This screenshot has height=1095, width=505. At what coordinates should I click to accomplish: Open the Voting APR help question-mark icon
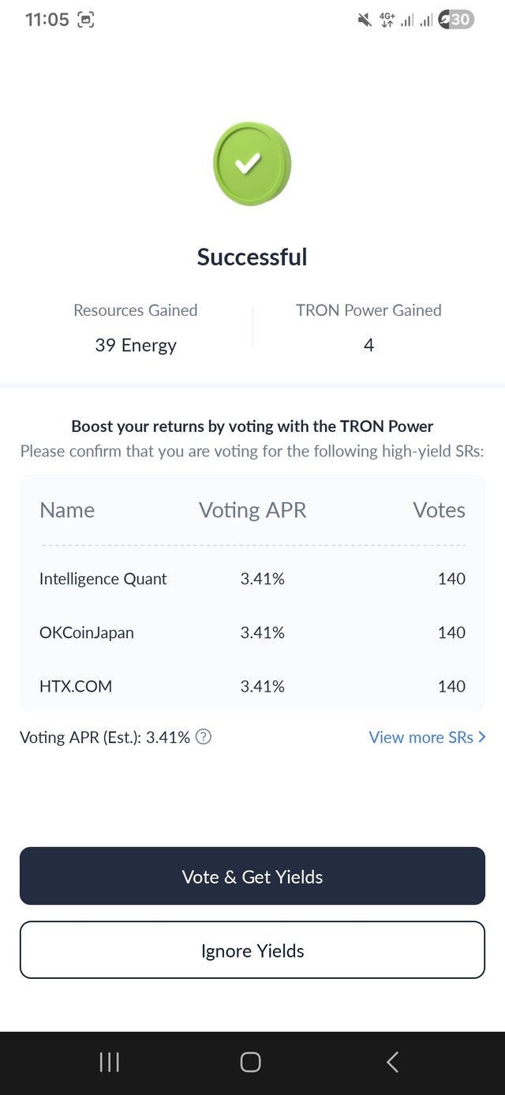204,737
